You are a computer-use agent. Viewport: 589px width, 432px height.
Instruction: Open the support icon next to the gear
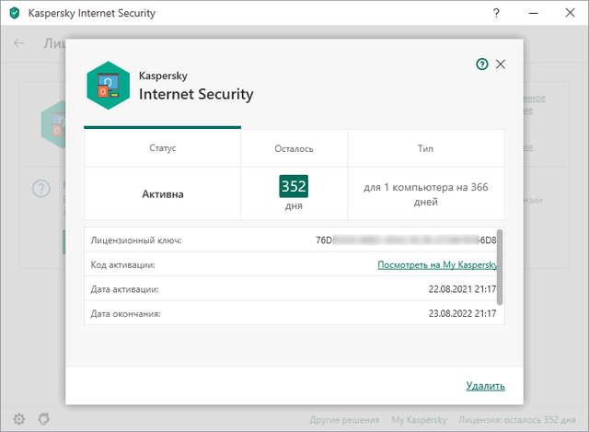[44, 418]
